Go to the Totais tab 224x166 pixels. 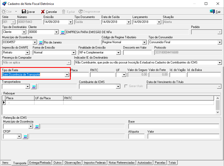tap(172, 163)
